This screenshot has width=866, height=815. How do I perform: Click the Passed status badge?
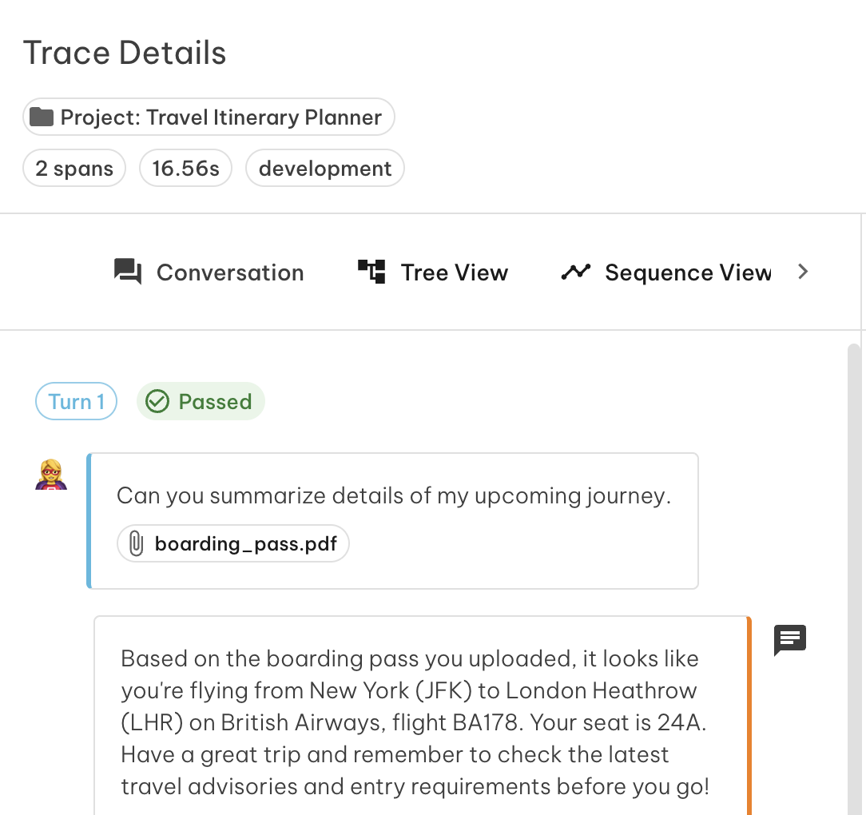tap(201, 401)
